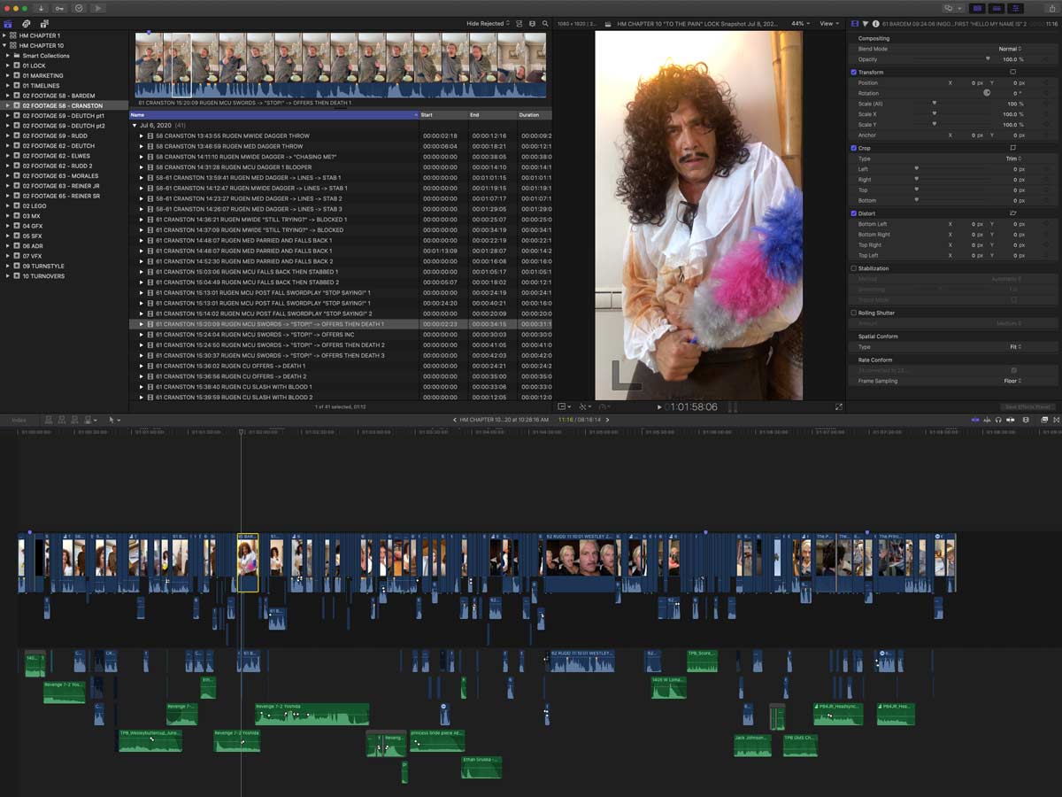The height and width of the screenshot is (797, 1062).
Task: Enable the Rolling Shutter checkbox
Action: (854, 313)
